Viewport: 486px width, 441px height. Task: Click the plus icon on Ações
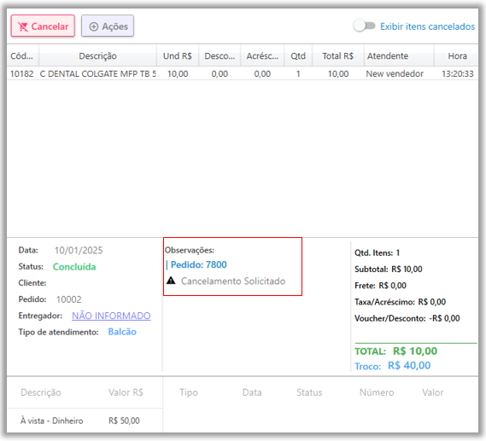pyautogui.click(x=94, y=27)
